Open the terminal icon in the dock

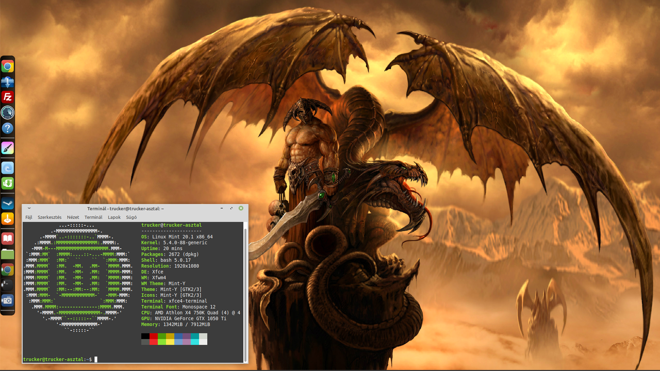click(7, 285)
